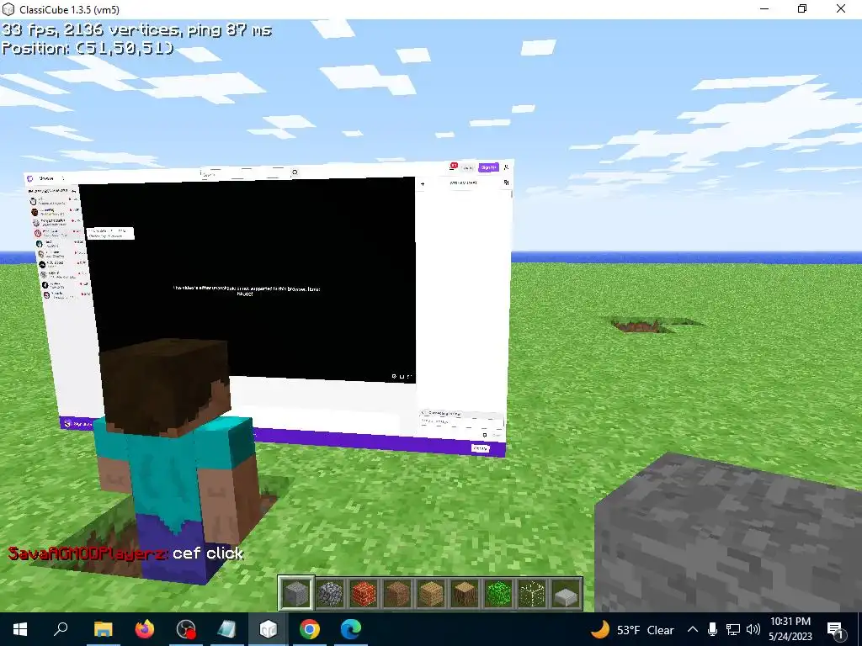The height and width of the screenshot is (646, 862).
Task: Select the green leaves block in the hotbar
Action: coord(498,593)
